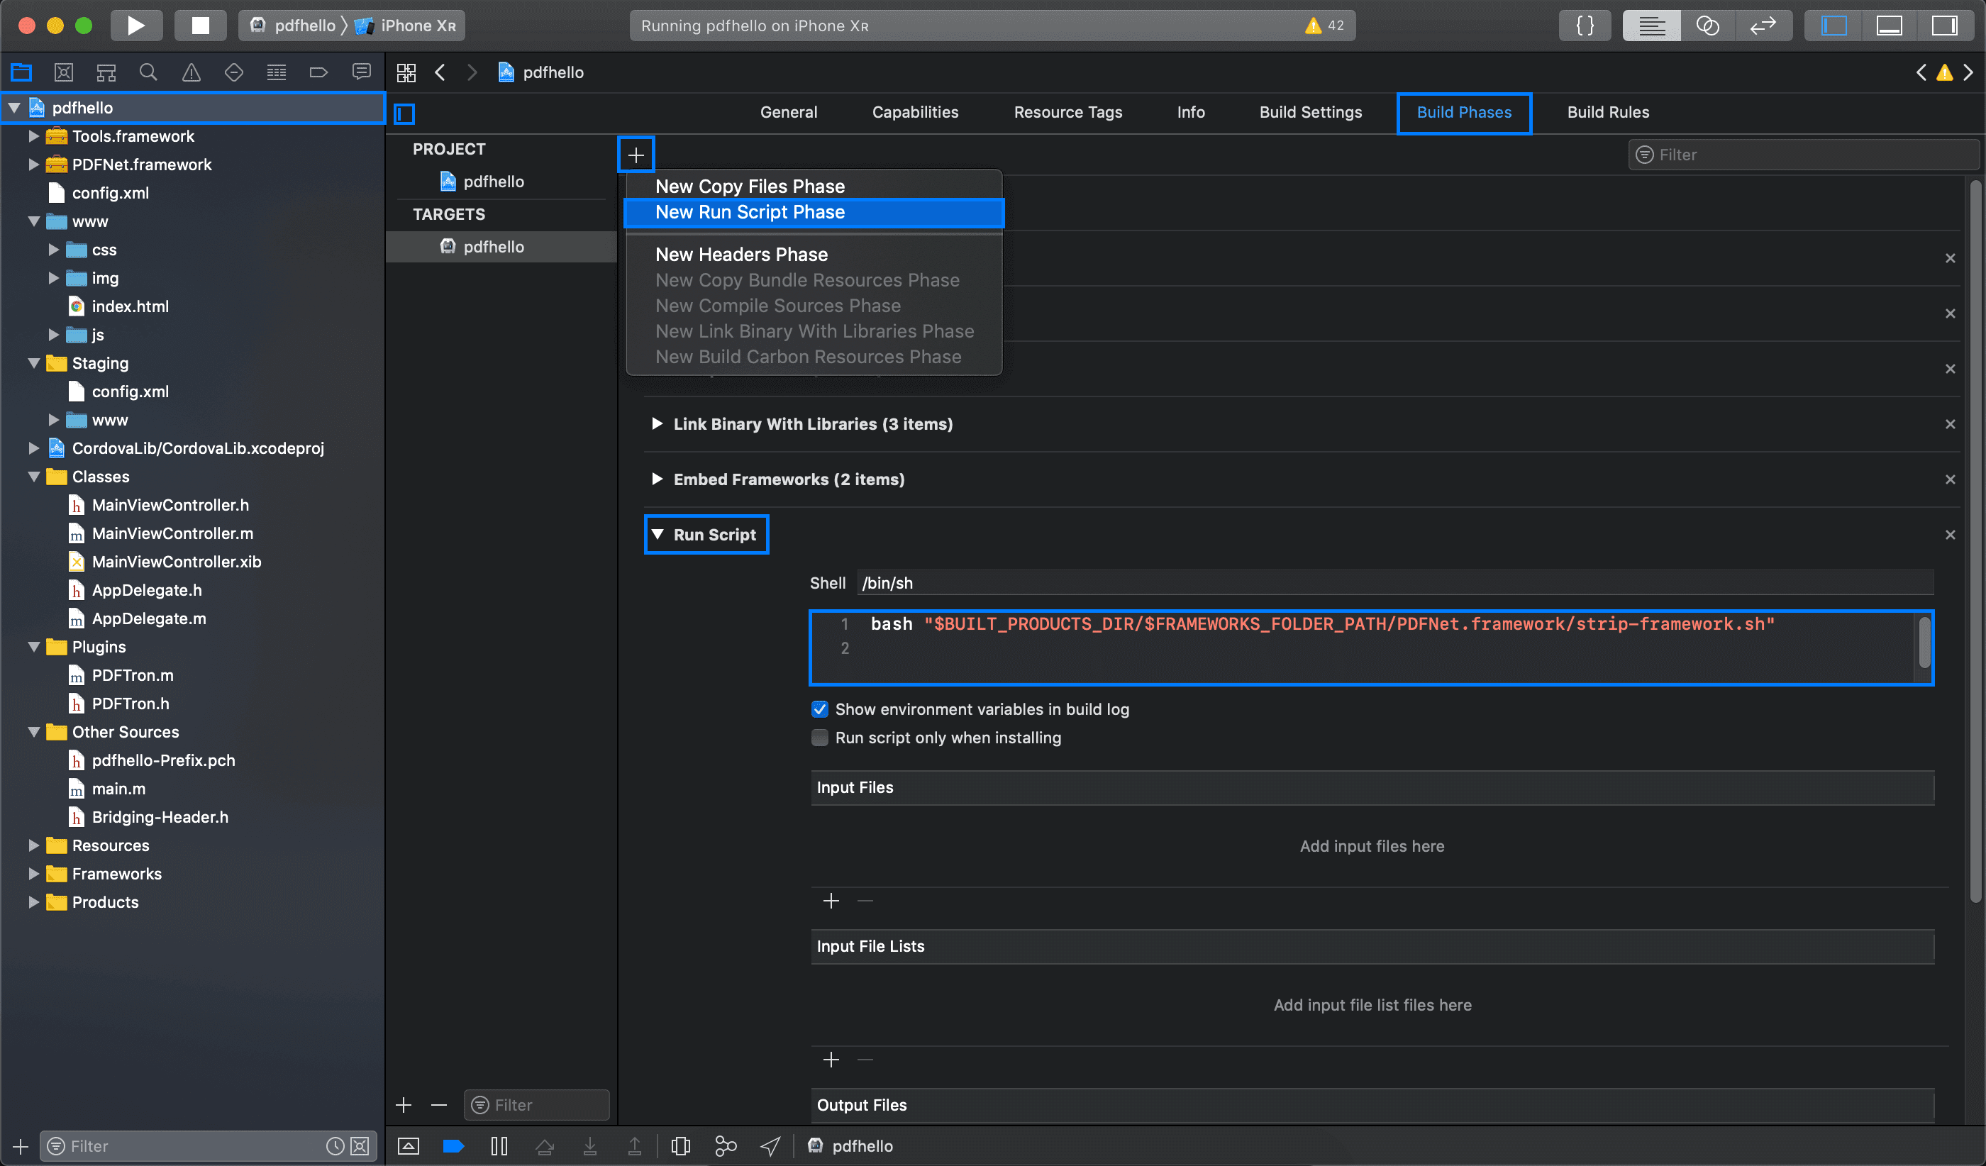Expand the Tools.framework folder
Image resolution: width=1986 pixels, height=1166 pixels.
point(34,136)
